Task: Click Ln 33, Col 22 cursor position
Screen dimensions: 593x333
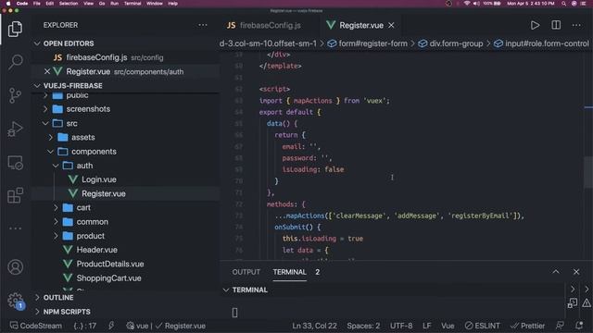Action: tap(314, 326)
